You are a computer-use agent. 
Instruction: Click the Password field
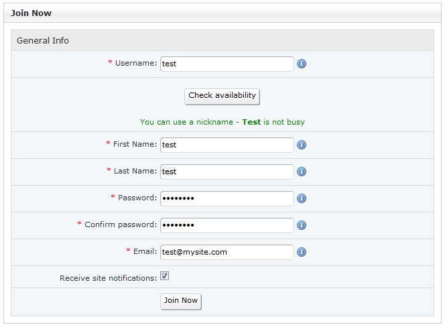227,198
